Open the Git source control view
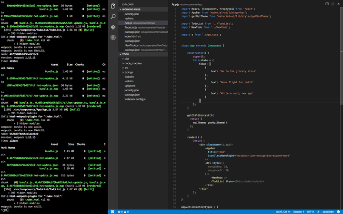343x214 pixels. 113,27
